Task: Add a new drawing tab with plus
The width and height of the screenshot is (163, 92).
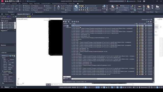Action: (x=32, y=14)
